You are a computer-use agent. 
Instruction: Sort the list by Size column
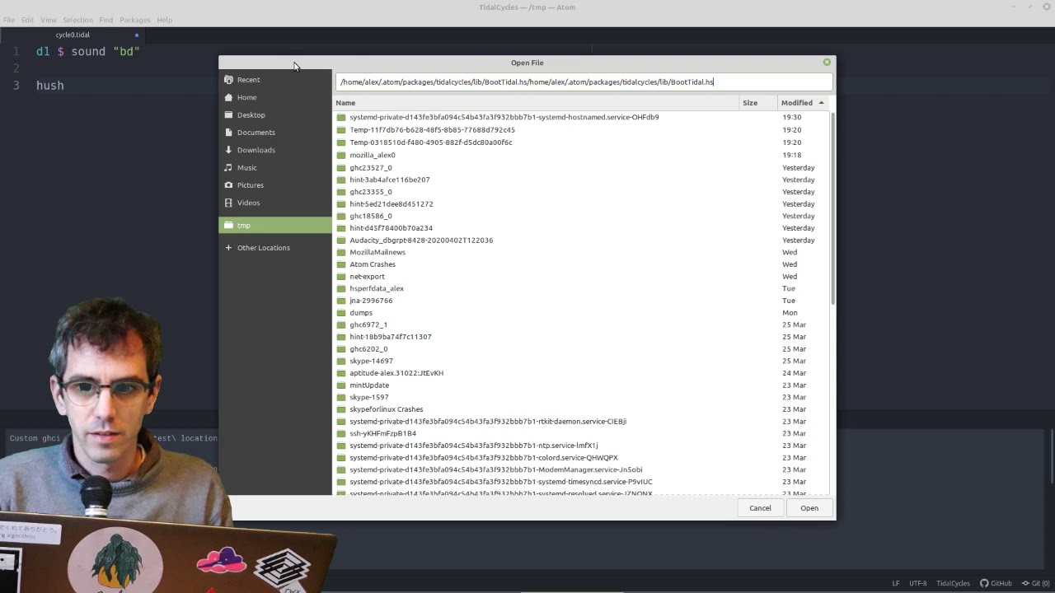(x=758, y=103)
